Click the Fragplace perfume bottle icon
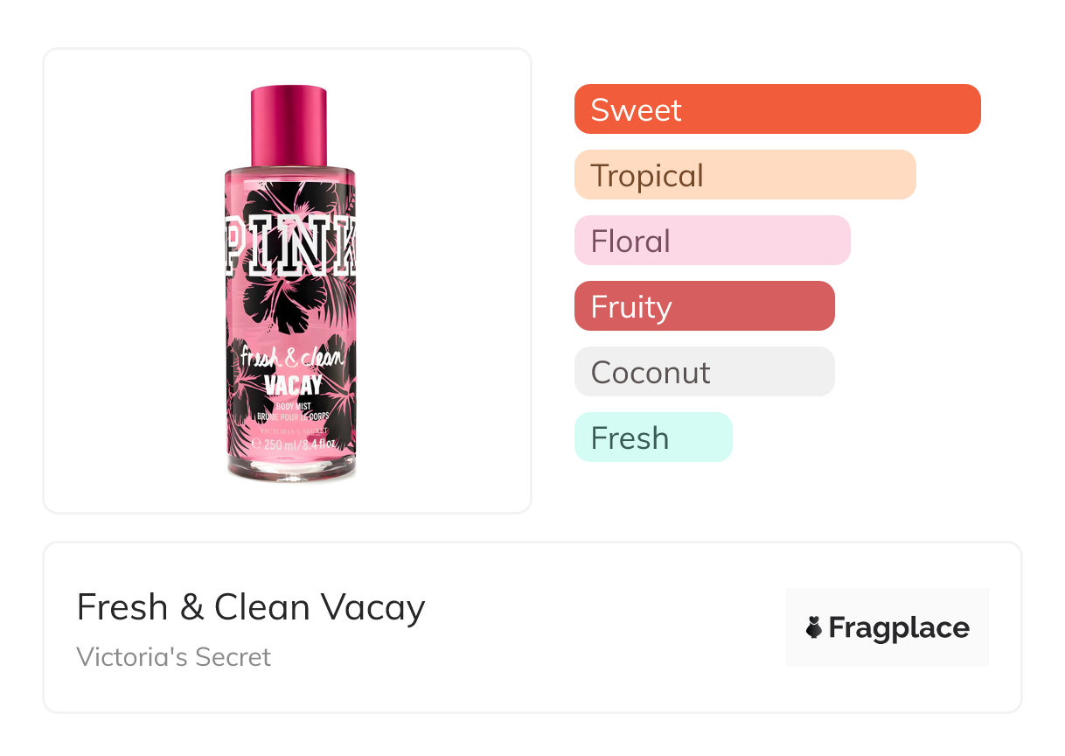This screenshot has width=1065, height=756. point(814,627)
